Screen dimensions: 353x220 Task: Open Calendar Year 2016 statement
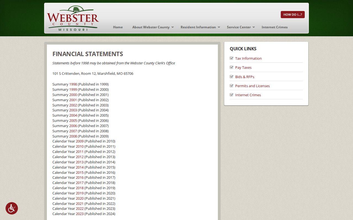tap(80, 177)
